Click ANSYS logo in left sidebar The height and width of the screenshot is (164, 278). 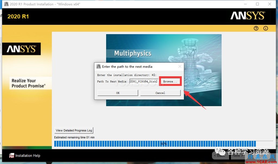click(21, 49)
